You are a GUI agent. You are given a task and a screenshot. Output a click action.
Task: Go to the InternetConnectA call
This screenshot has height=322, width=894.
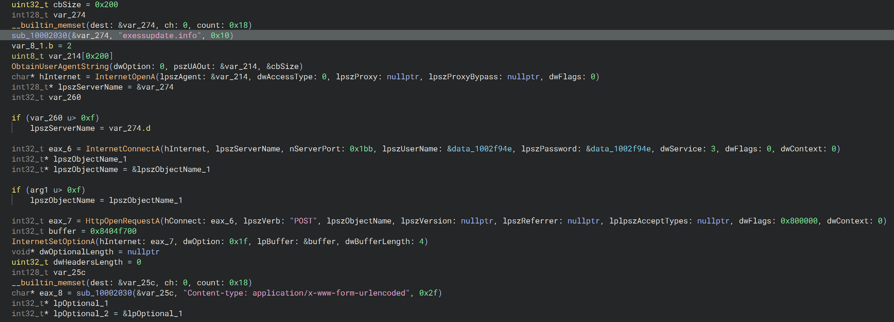(123, 149)
